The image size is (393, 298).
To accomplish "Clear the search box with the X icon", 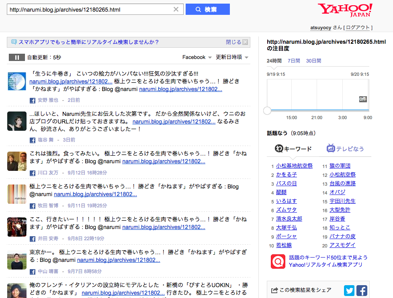I will [176, 9].
